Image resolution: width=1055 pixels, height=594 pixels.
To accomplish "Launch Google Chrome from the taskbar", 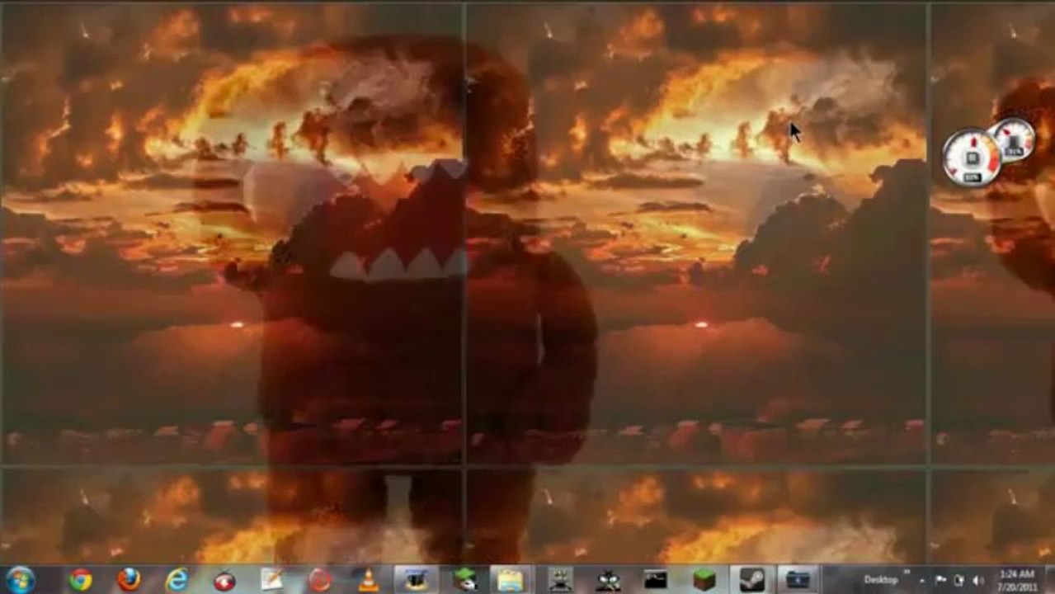I will click(80, 580).
